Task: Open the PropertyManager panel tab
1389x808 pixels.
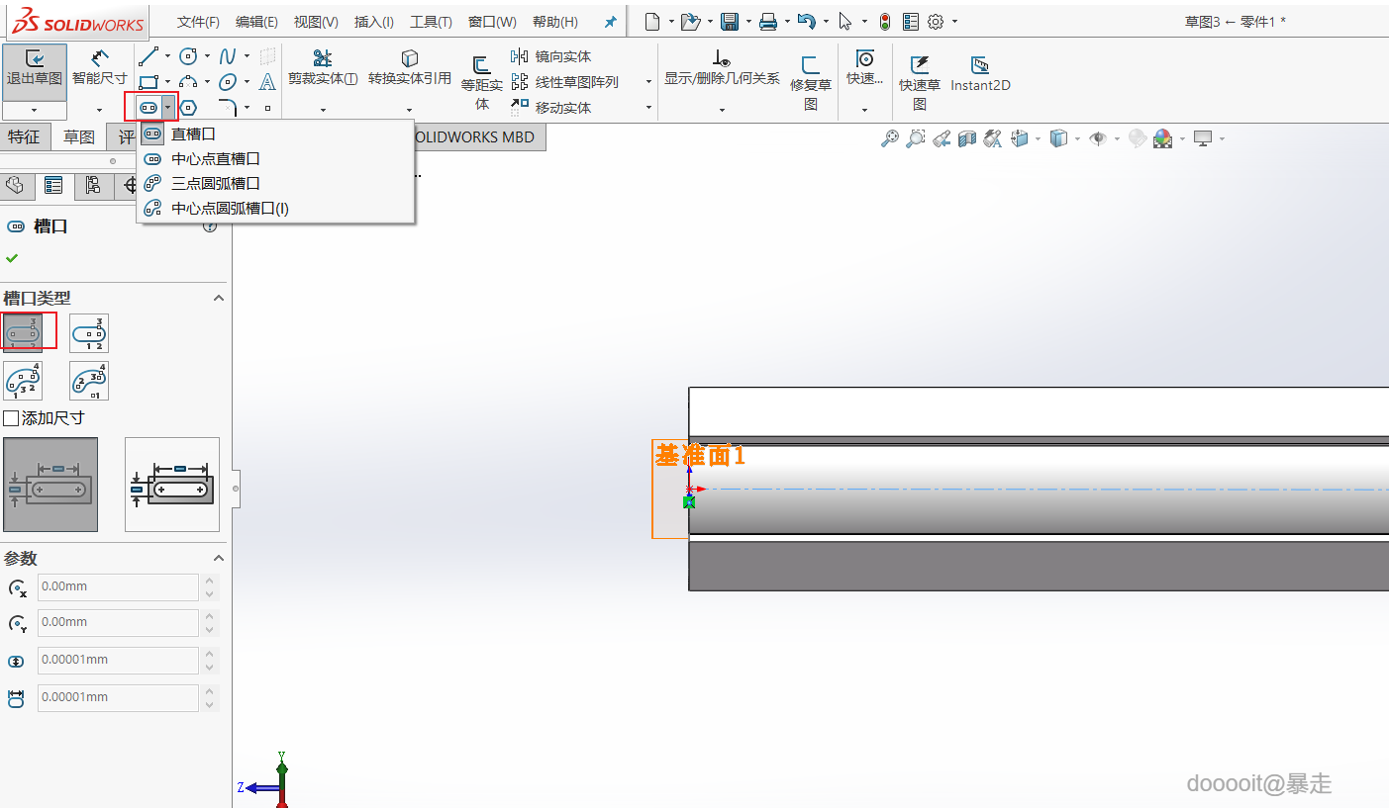Action: 53,185
